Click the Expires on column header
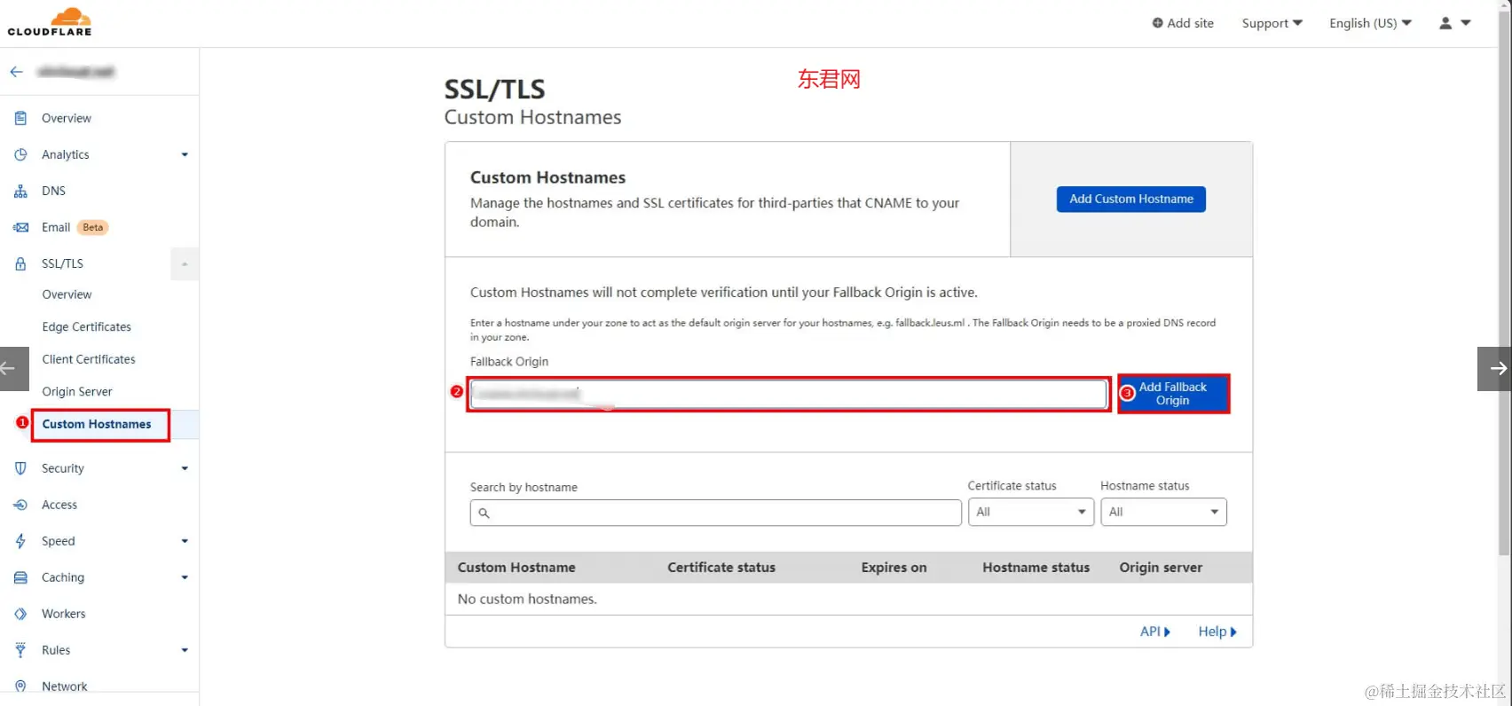1512x706 pixels. (x=894, y=568)
